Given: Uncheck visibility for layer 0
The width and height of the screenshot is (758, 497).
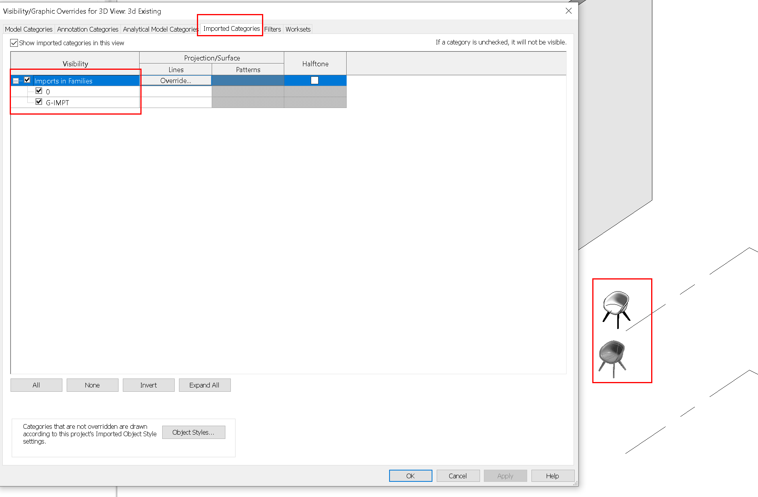Looking at the screenshot, I should [x=39, y=91].
